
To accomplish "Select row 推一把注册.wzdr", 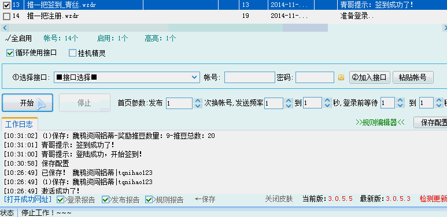I will [x=223, y=16].
